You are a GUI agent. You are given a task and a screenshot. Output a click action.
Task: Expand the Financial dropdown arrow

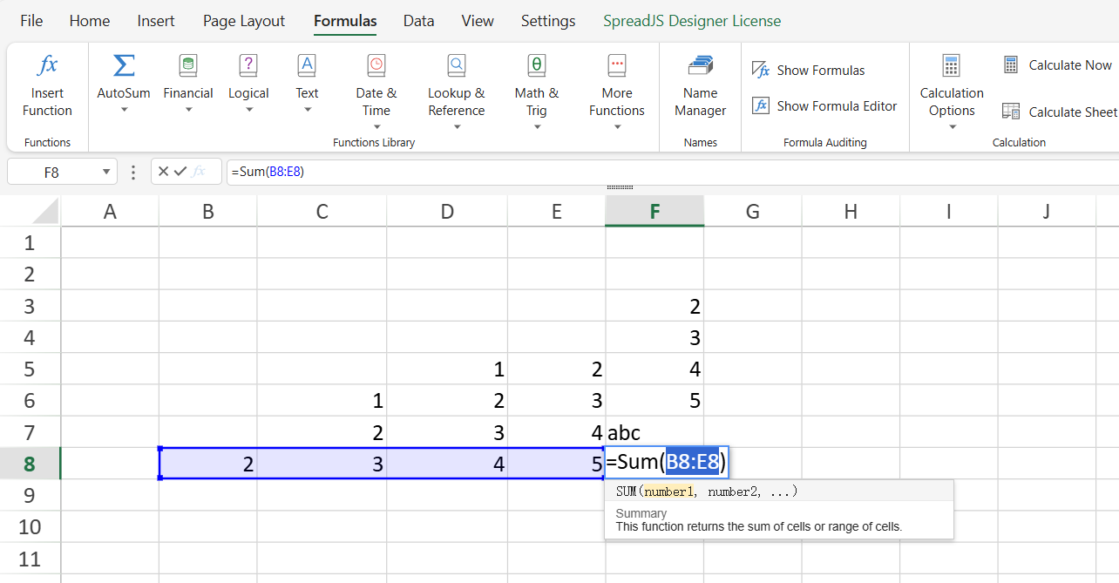[187, 110]
